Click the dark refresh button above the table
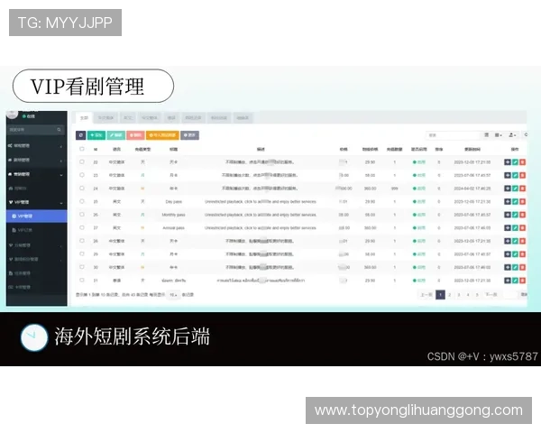Screen dimensions: 541x433 (81, 135)
